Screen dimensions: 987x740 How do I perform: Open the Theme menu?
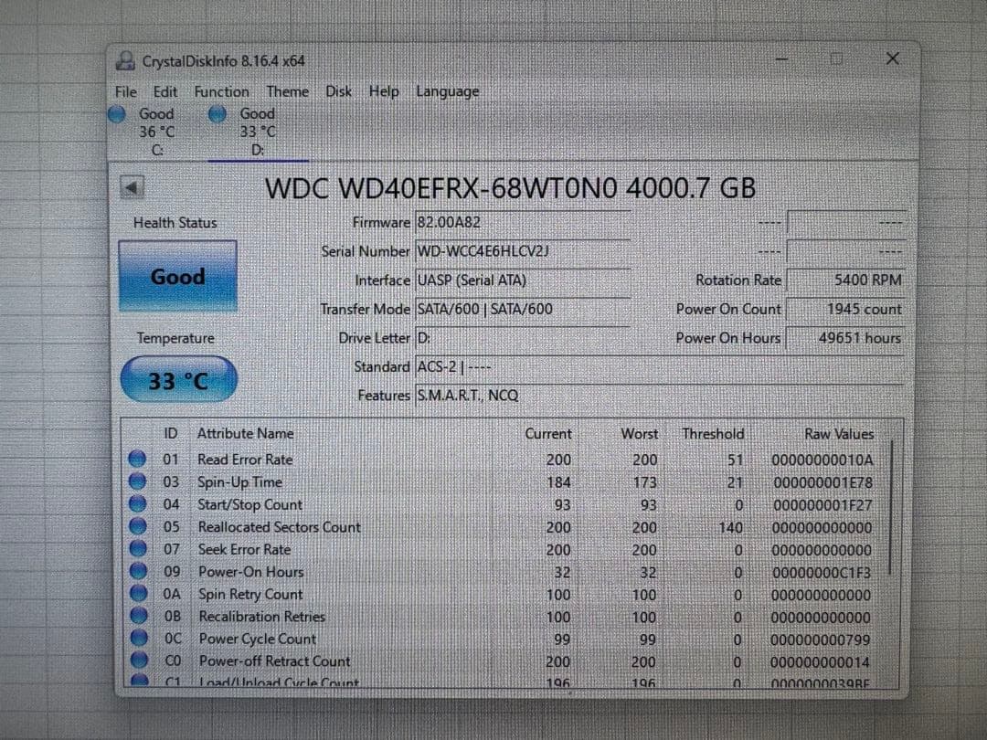pyautogui.click(x=287, y=91)
